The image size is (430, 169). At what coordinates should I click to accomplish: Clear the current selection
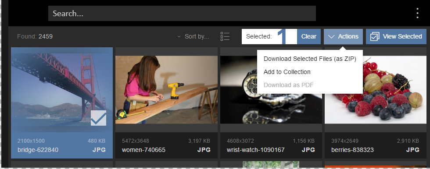pyautogui.click(x=309, y=36)
